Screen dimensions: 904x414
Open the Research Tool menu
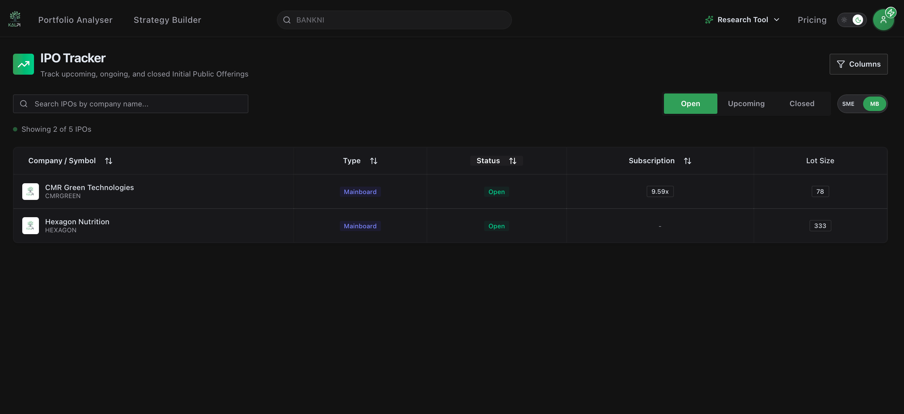[742, 20]
